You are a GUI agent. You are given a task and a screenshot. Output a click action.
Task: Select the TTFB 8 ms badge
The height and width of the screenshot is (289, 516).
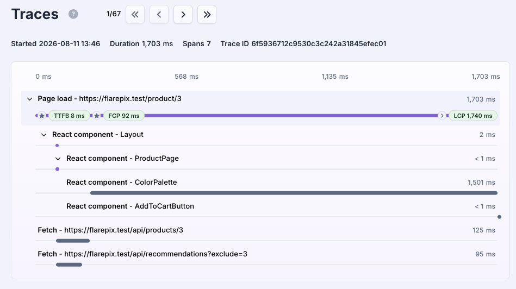[69, 116]
